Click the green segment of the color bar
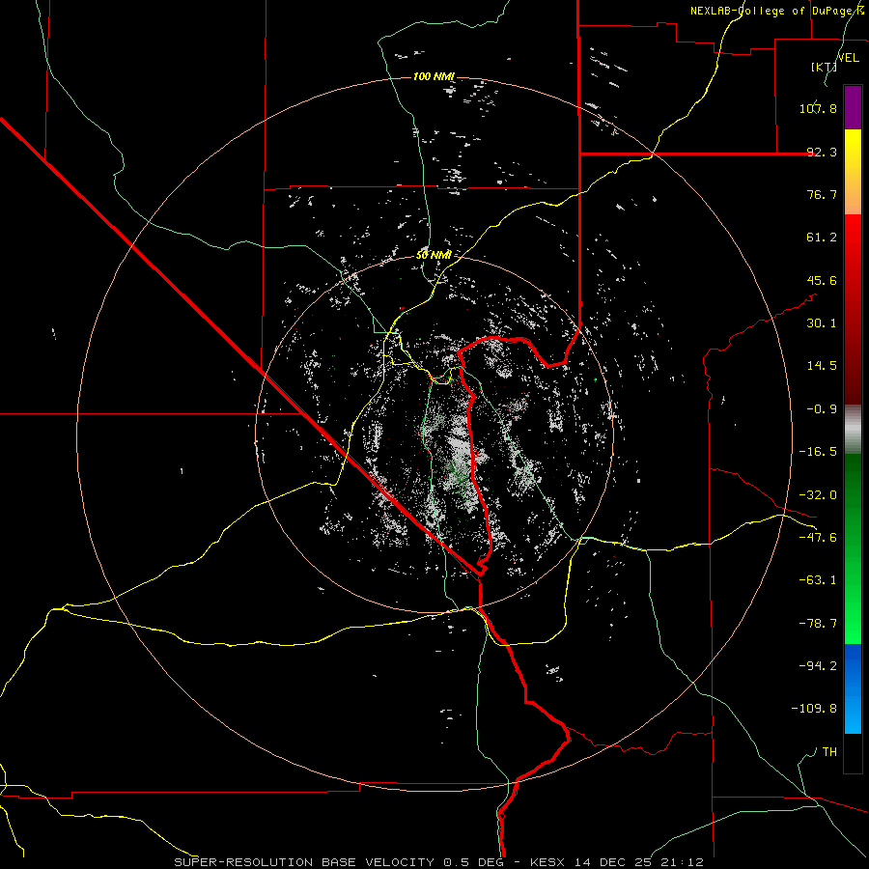Screen dimensions: 869x869 [x=853, y=548]
